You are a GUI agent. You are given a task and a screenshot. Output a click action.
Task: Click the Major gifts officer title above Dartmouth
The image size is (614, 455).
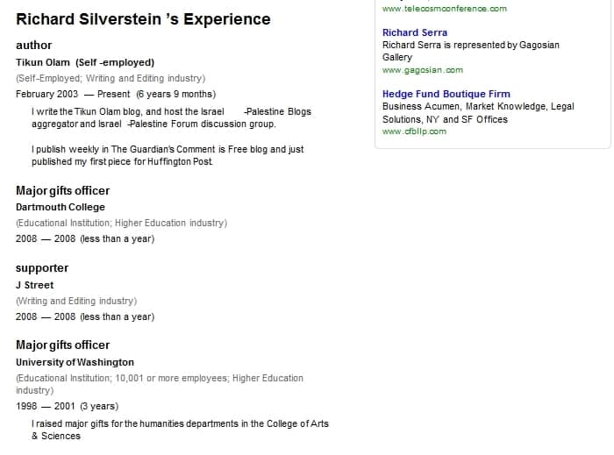[62, 191]
